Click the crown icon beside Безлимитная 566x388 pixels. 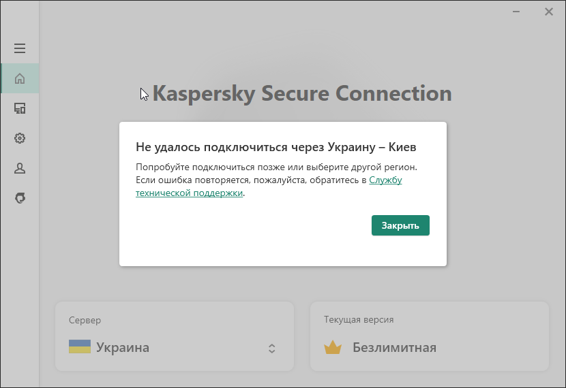coord(332,348)
